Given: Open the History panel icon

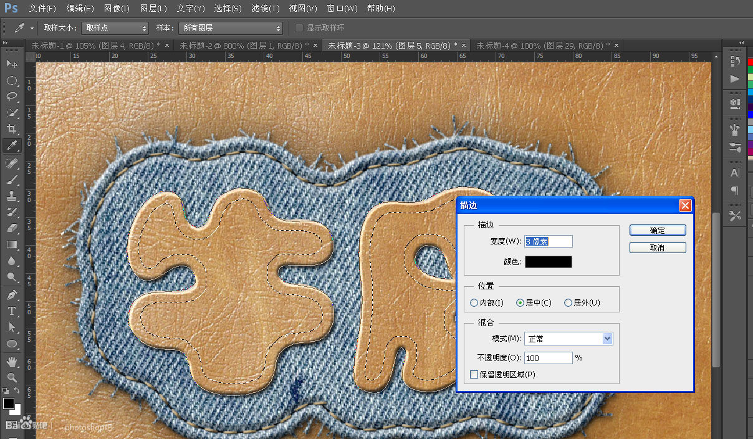Looking at the screenshot, I should point(735,61).
